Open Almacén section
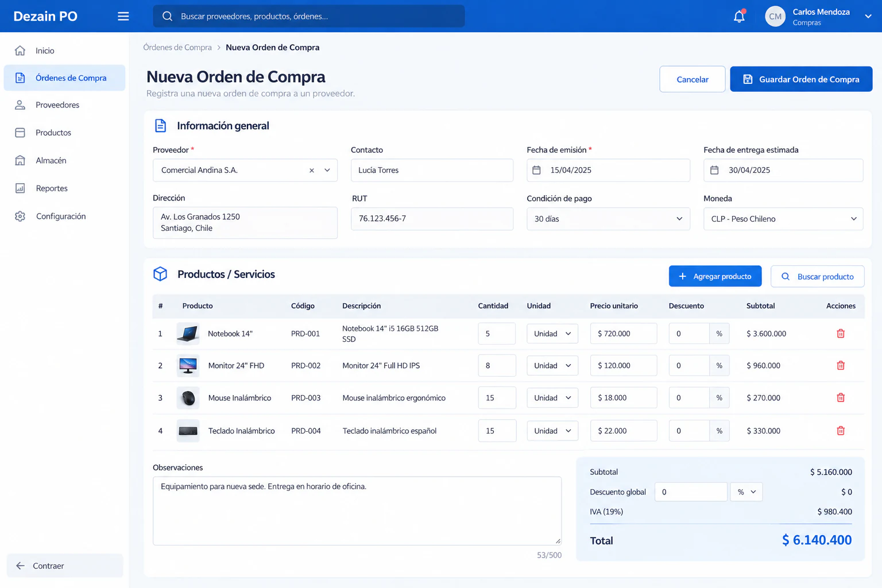Image resolution: width=882 pixels, height=588 pixels. [64, 160]
